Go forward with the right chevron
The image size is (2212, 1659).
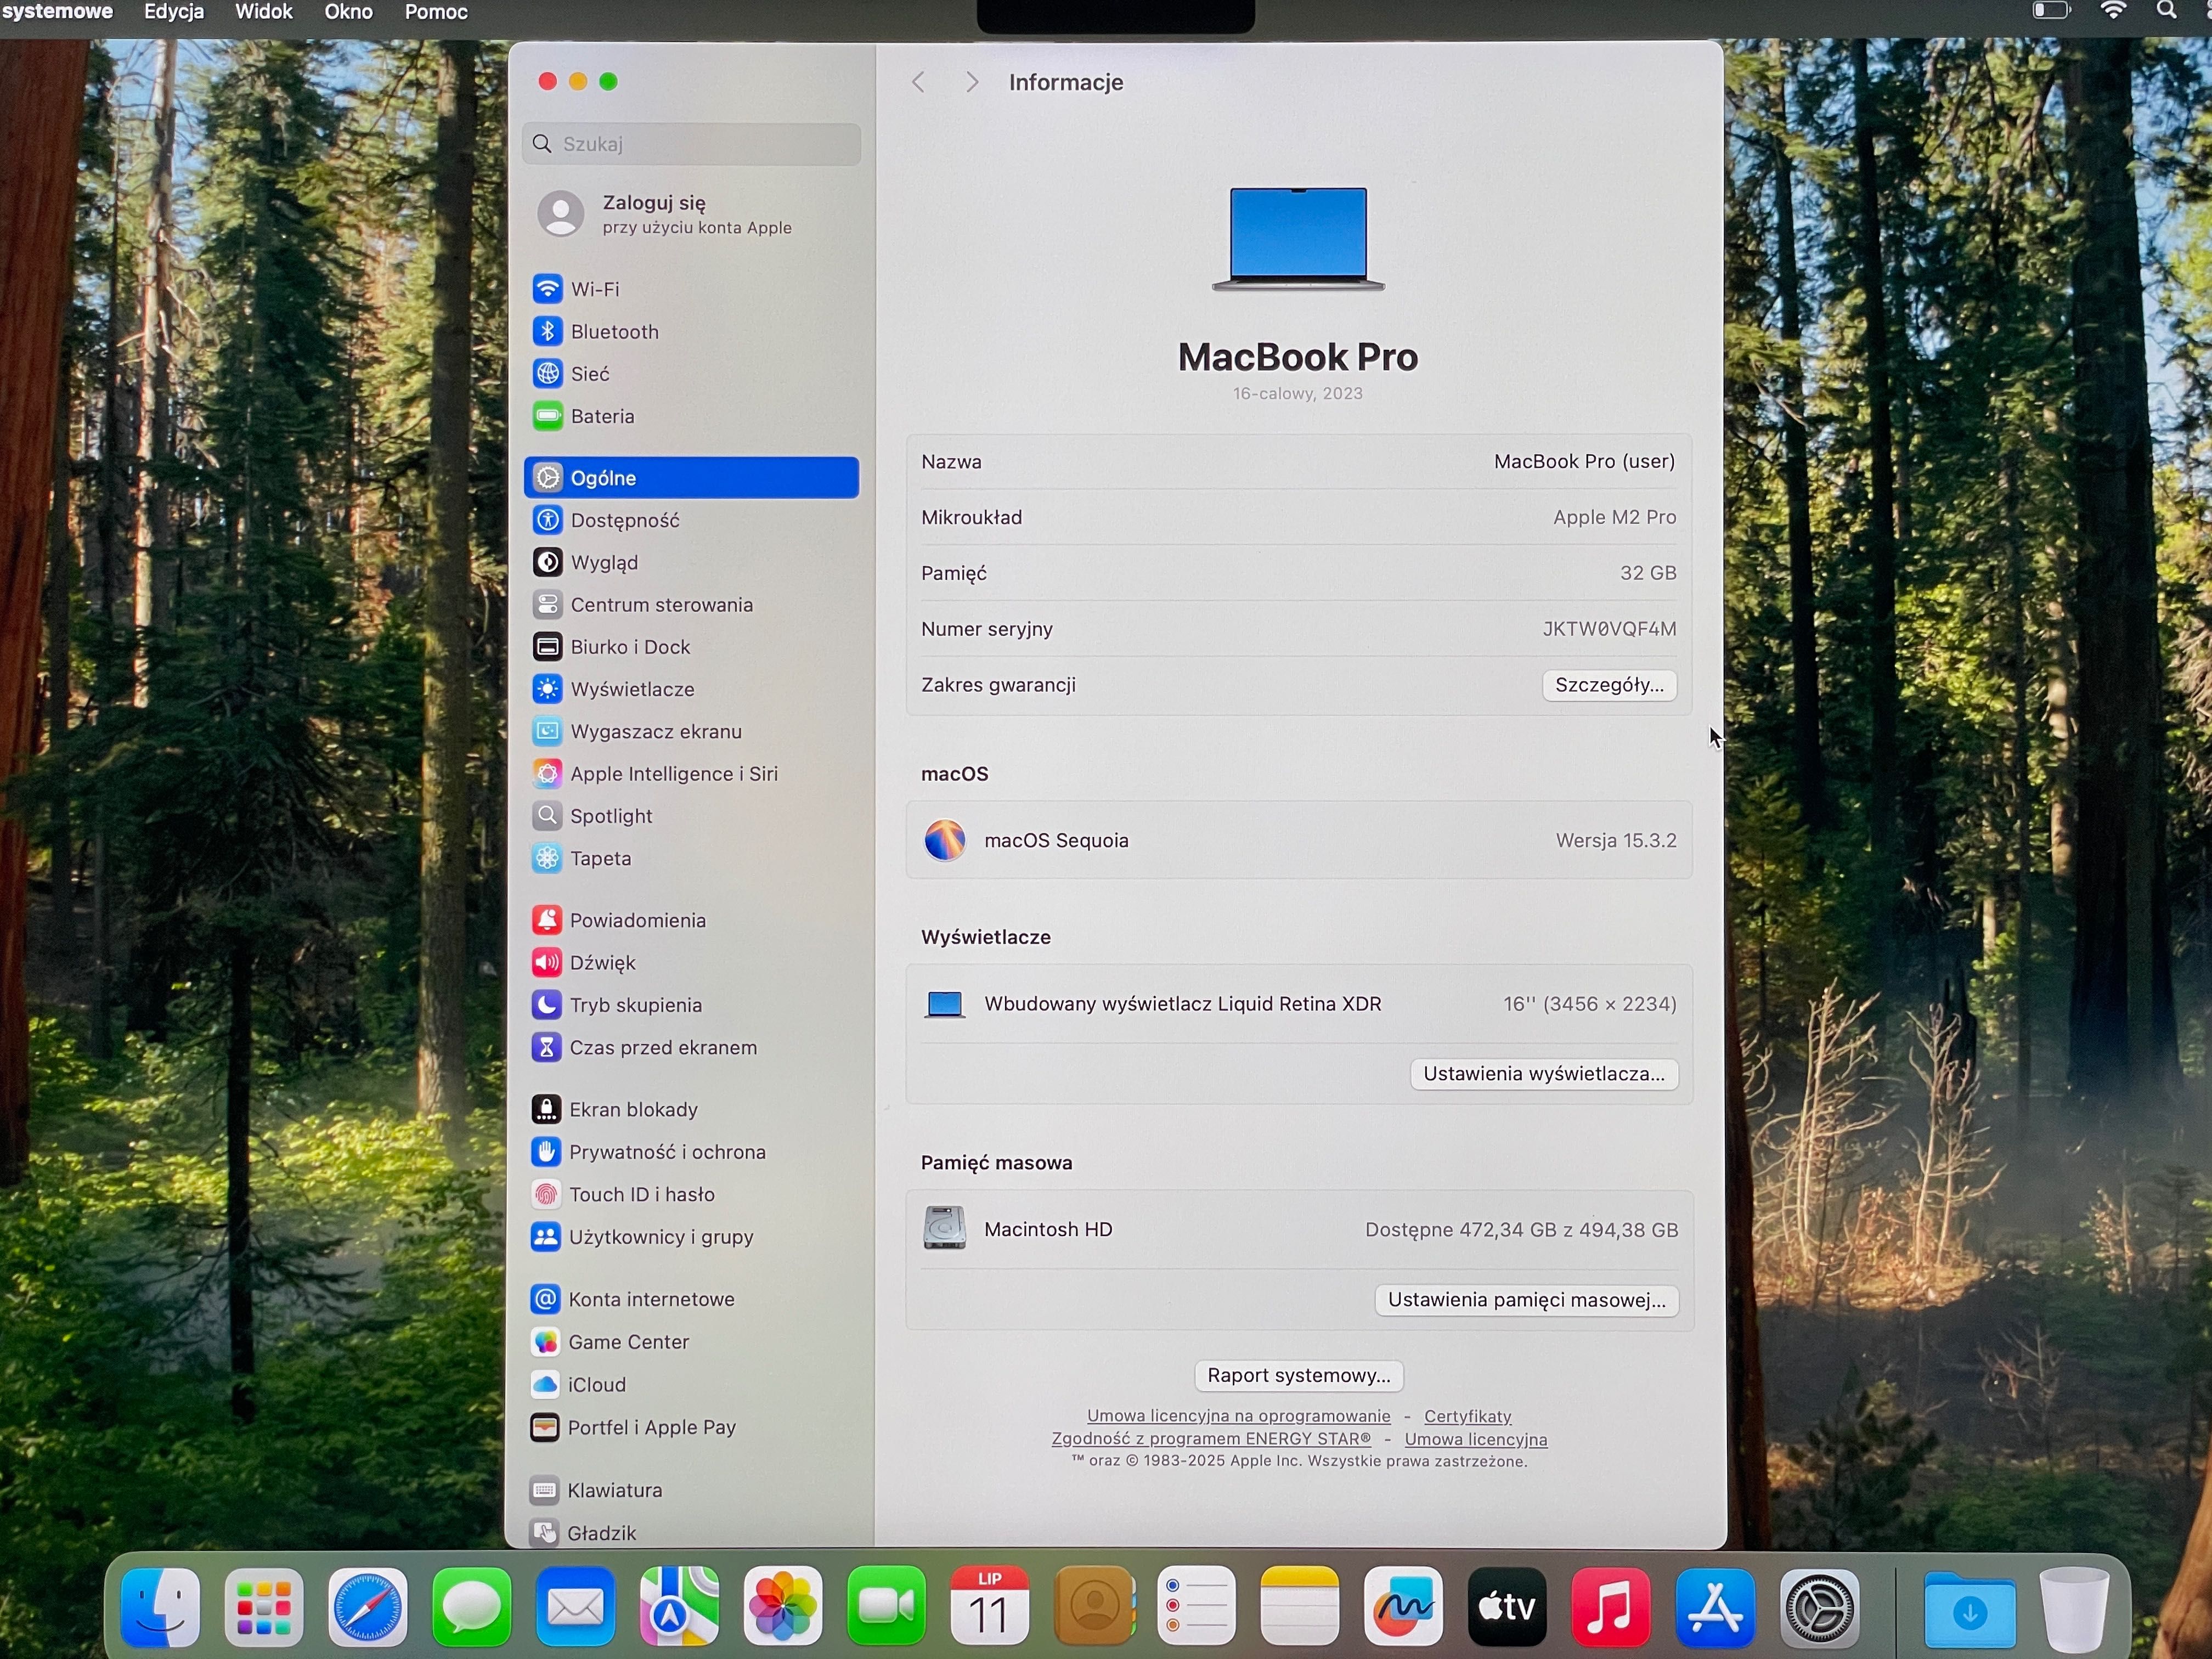[971, 82]
